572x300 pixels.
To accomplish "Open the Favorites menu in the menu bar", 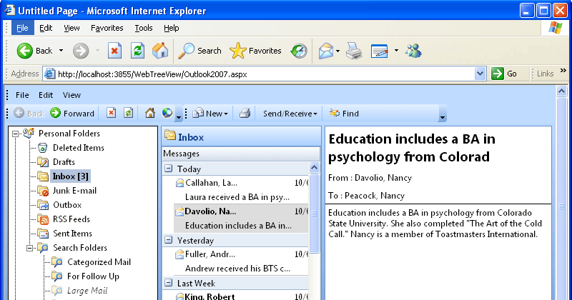I will pos(107,28).
